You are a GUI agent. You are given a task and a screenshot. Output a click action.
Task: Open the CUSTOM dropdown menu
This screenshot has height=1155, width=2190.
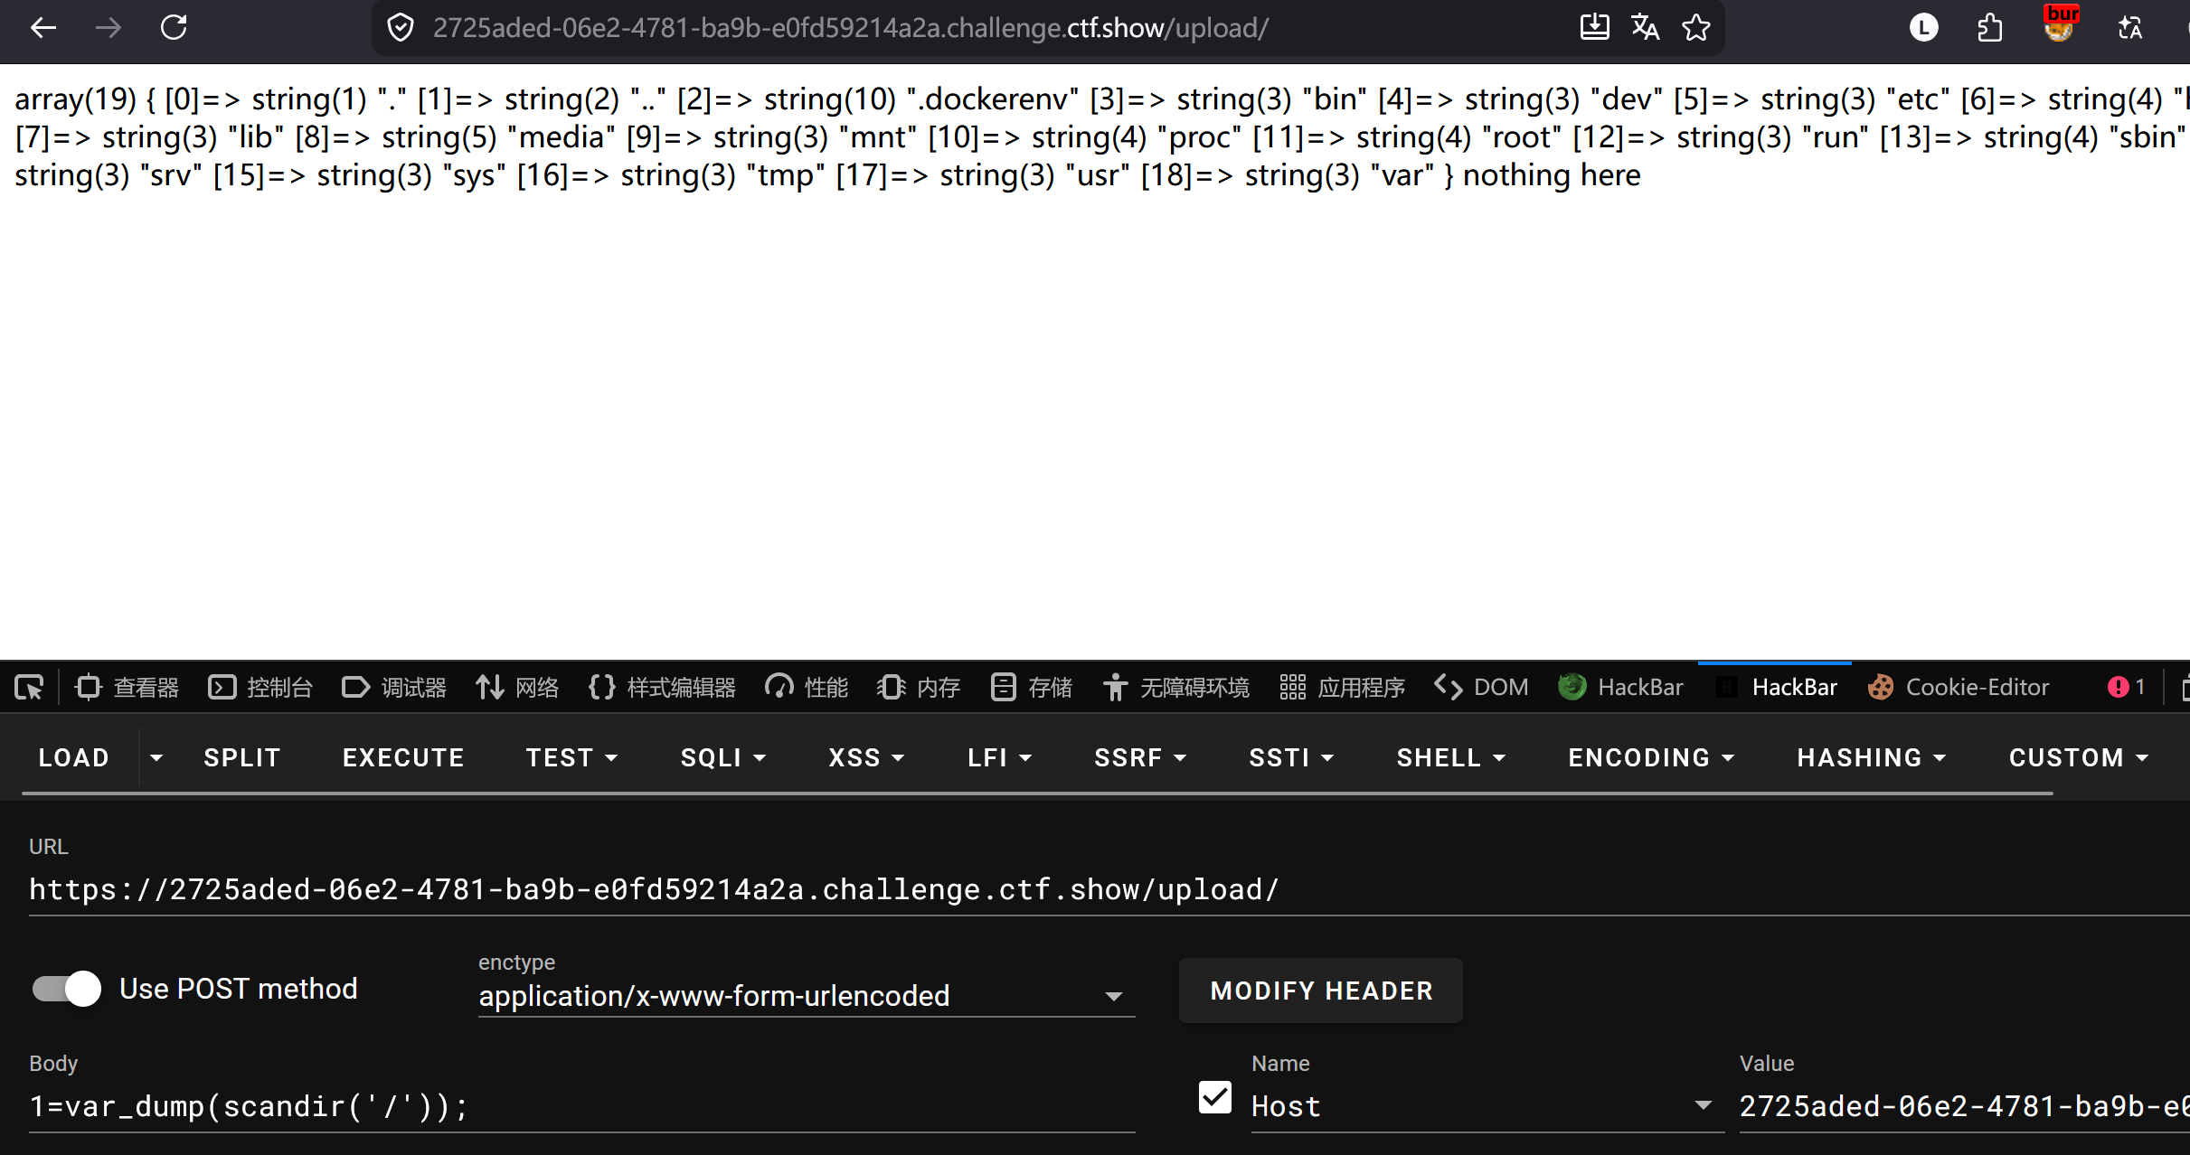point(2078,757)
